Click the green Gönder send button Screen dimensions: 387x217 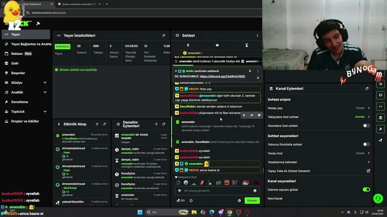point(252,200)
